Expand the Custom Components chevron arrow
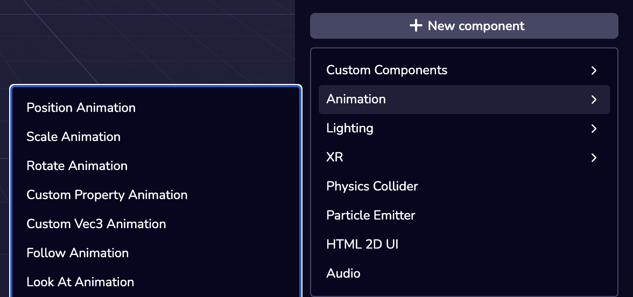633x297 pixels. click(594, 70)
